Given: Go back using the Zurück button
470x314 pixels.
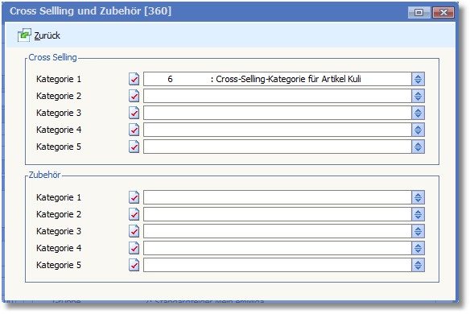Looking at the screenshot, I should (x=39, y=35).
